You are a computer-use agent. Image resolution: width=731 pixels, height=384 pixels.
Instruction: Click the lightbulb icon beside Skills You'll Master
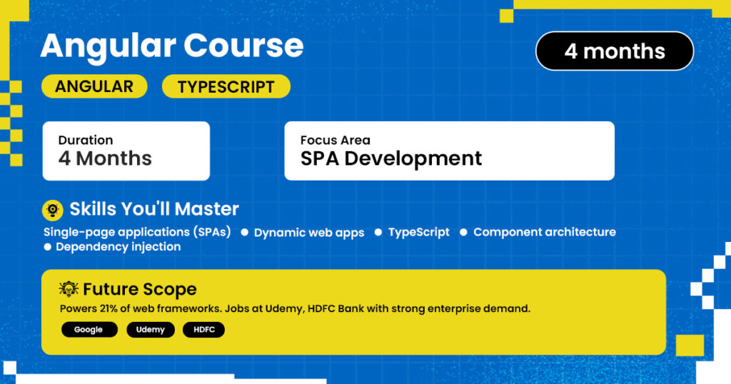[x=53, y=210]
